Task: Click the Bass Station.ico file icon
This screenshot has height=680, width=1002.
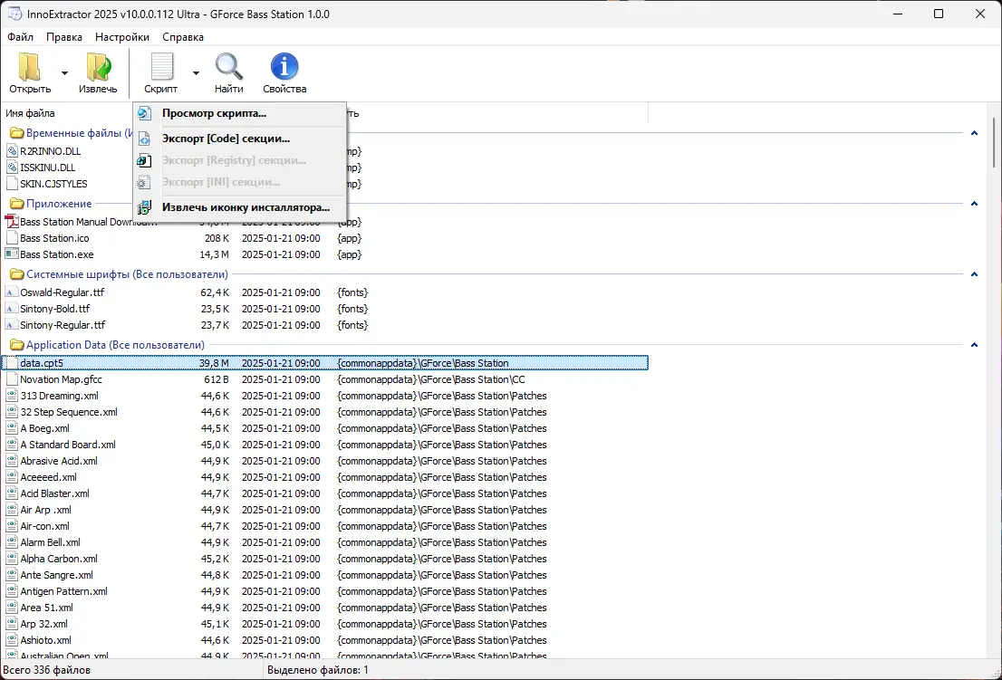Action: [x=12, y=237]
